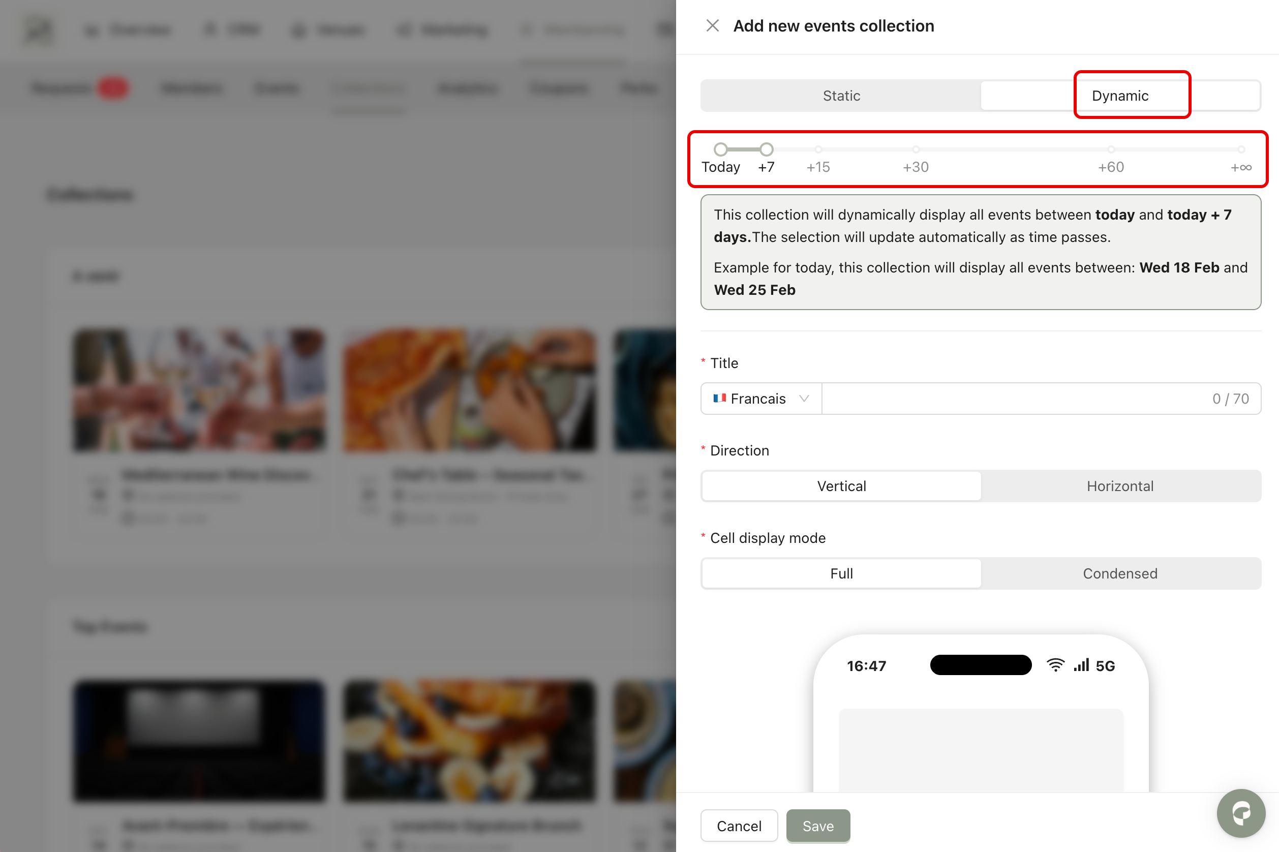Select Condensed cell display mode
1279x852 pixels.
point(1120,573)
